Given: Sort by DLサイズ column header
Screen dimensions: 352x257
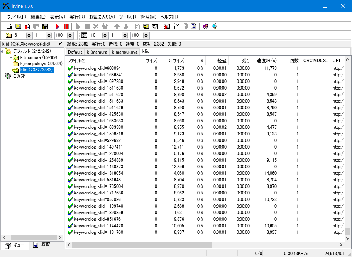Looking at the screenshot, I should click(173, 60).
